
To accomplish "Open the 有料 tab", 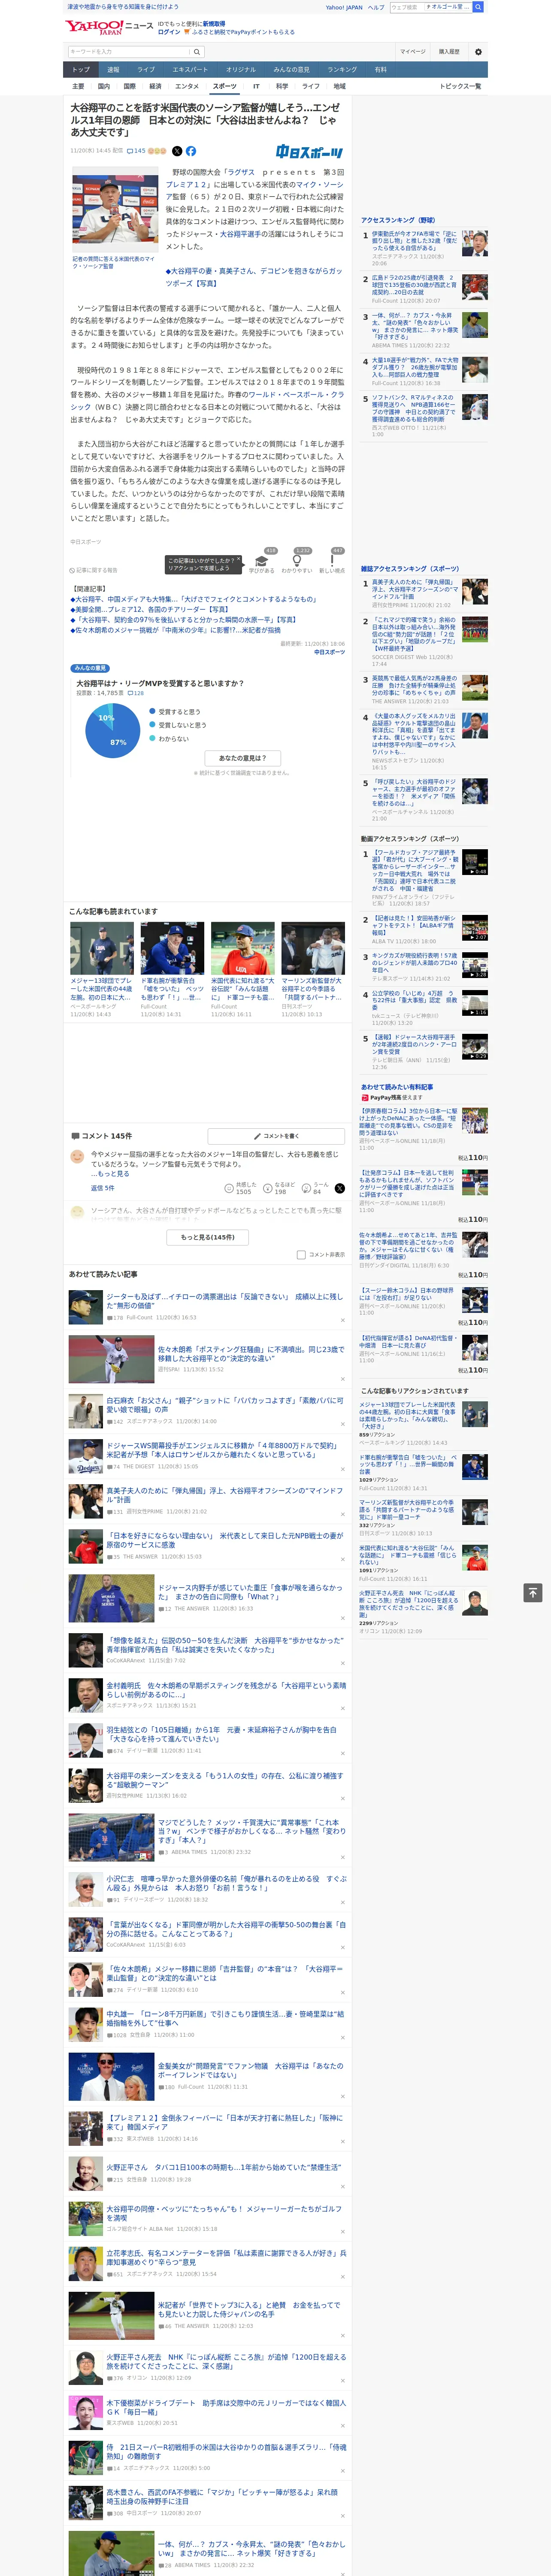I will tap(381, 70).
